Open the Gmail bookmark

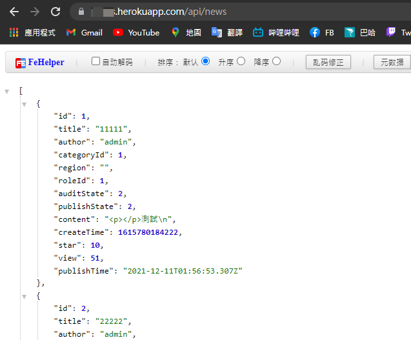[84, 32]
